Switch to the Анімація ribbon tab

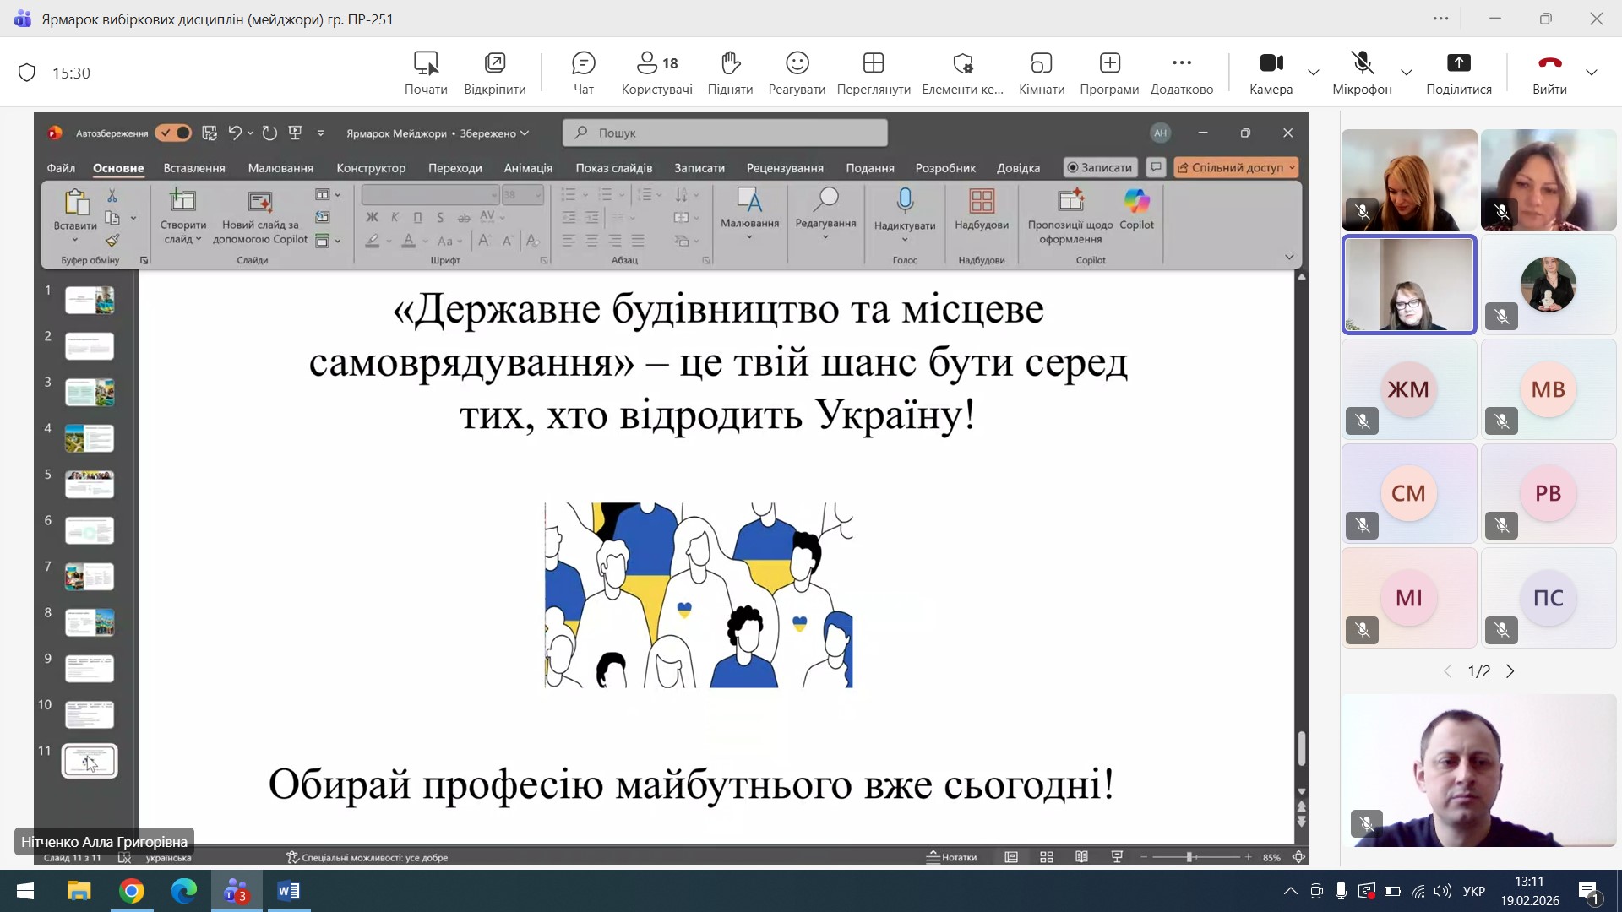coord(528,168)
